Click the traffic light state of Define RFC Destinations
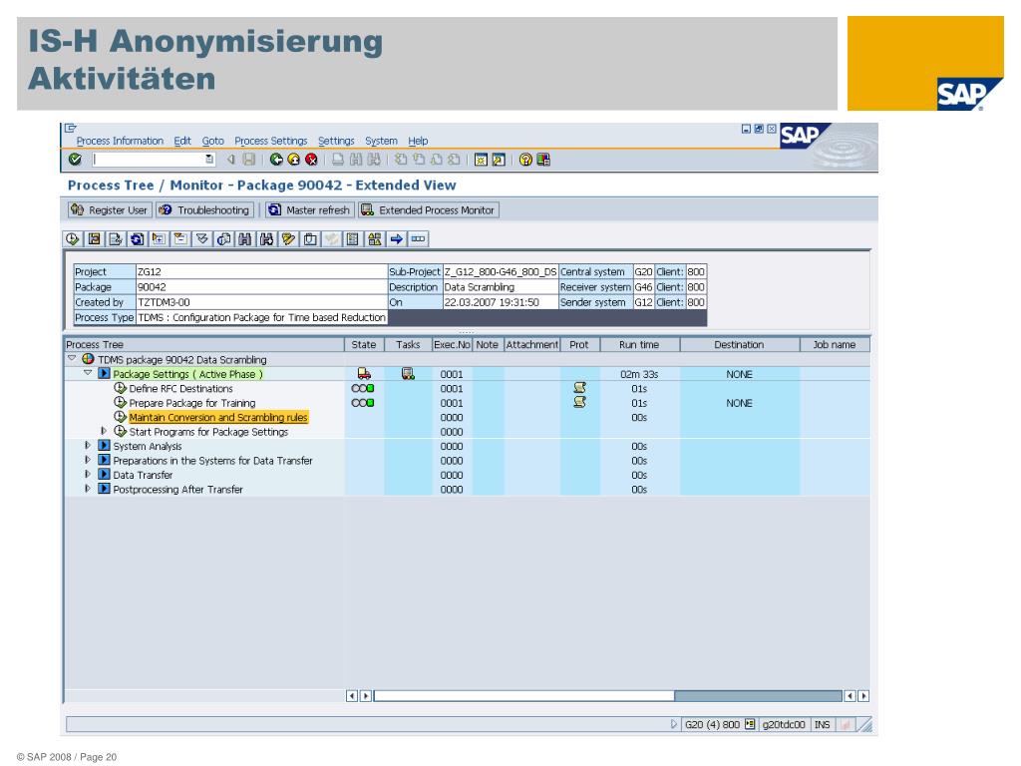Image resolution: width=1021 pixels, height=766 pixels. [x=363, y=388]
